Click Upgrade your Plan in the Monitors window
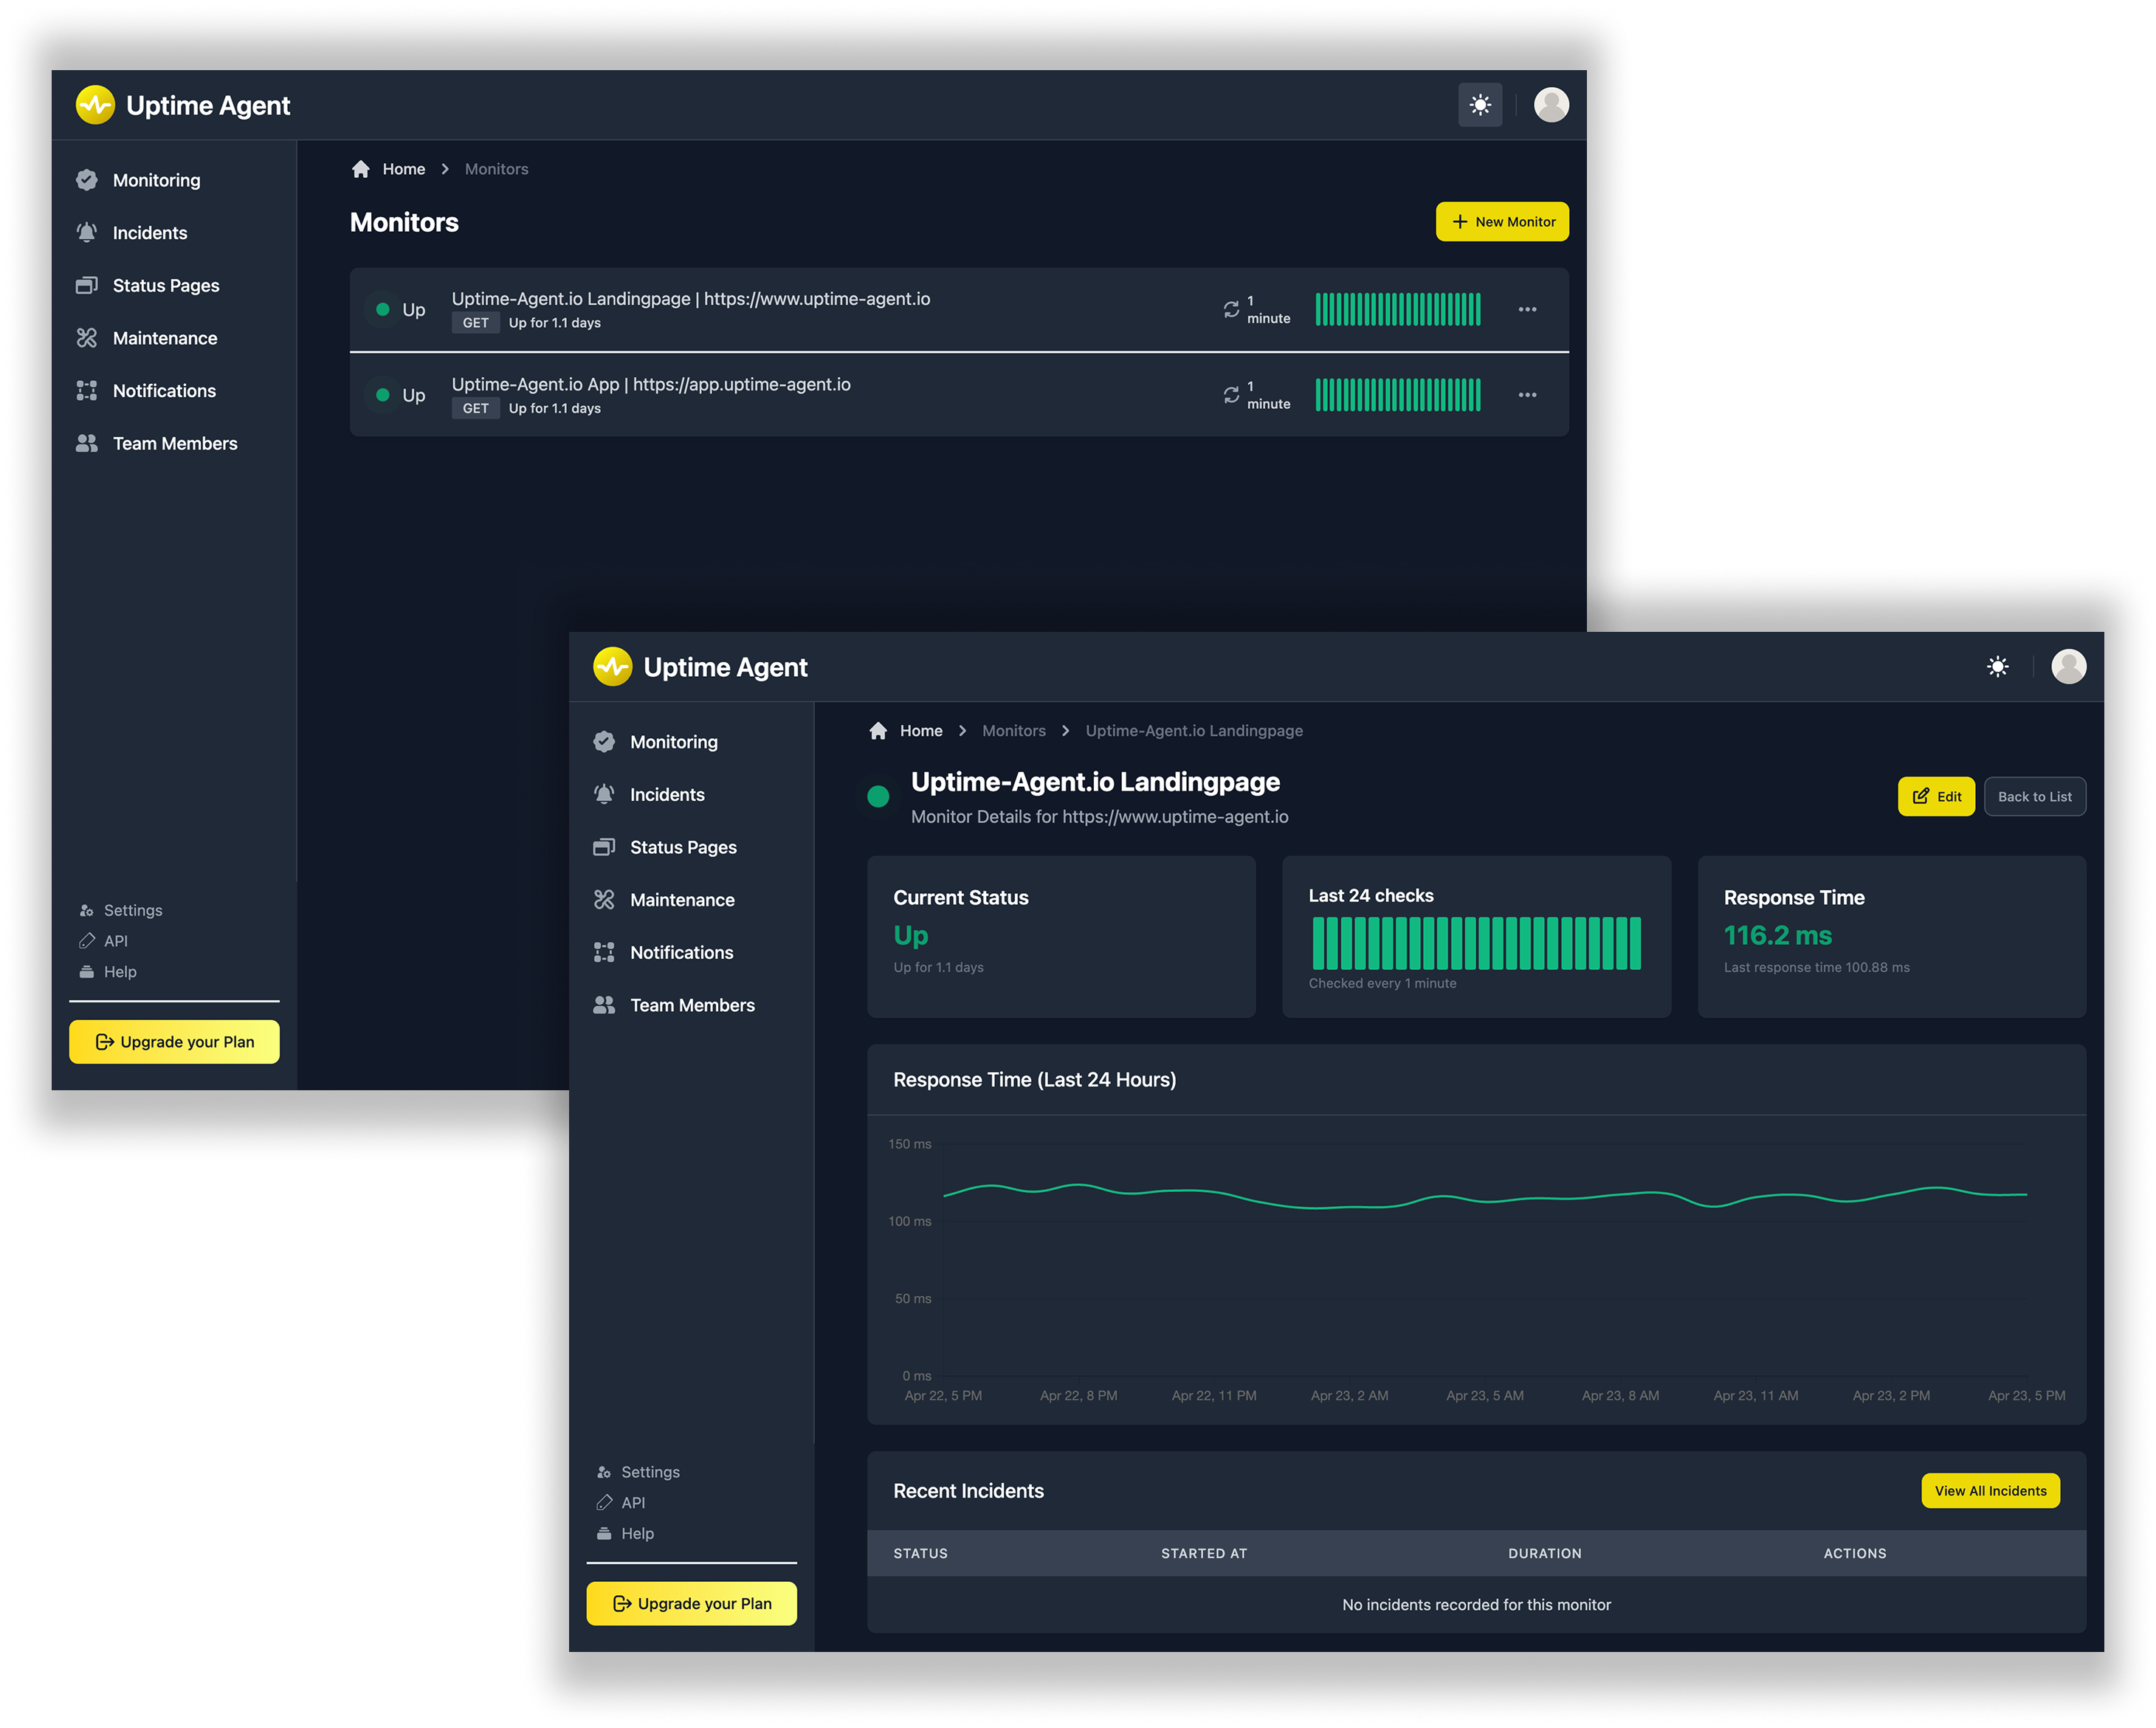The height and width of the screenshot is (1728, 2156). (174, 1042)
